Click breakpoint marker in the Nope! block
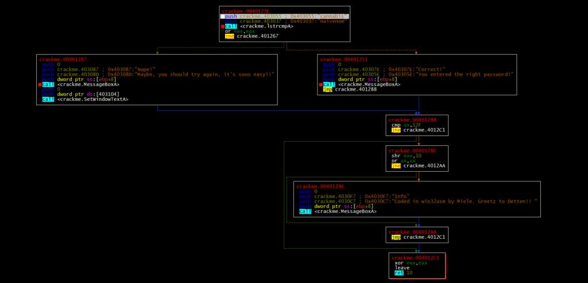The width and height of the screenshot is (588, 283). [40, 84]
